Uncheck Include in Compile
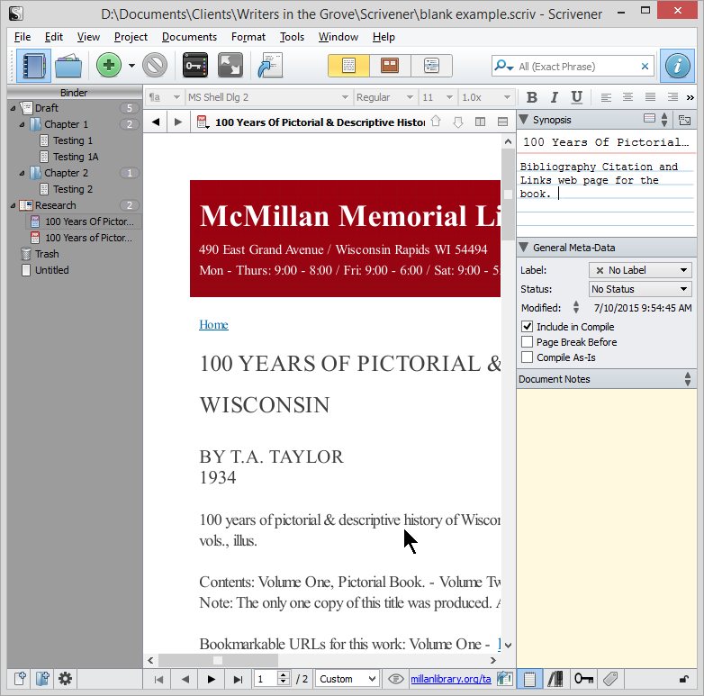This screenshot has width=704, height=696. click(528, 327)
